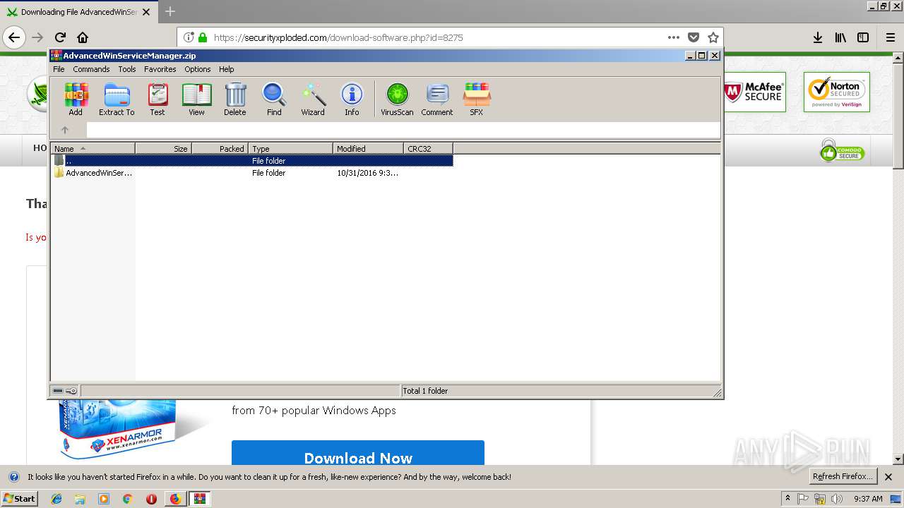
Task: Bookmark this page star icon
Action: [713, 37]
